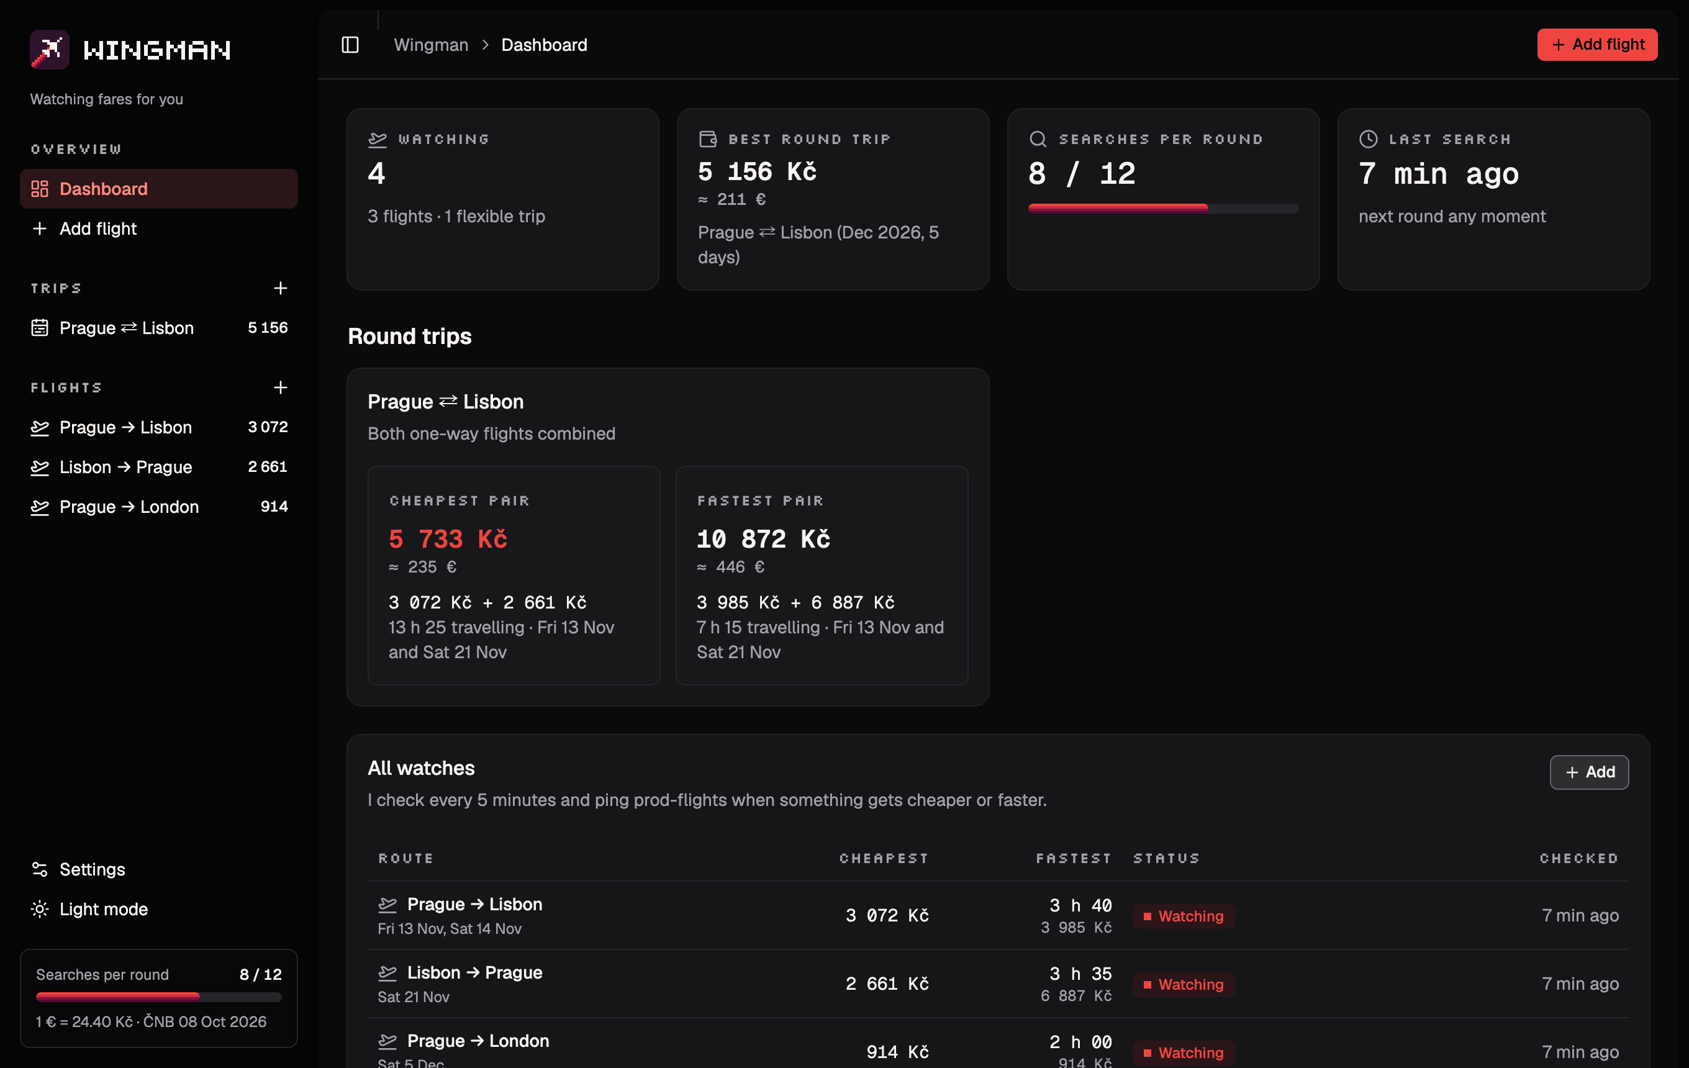Click the magnifier icon on Searches Per Round card
The image size is (1689, 1068).
(x=1038, y=139)
